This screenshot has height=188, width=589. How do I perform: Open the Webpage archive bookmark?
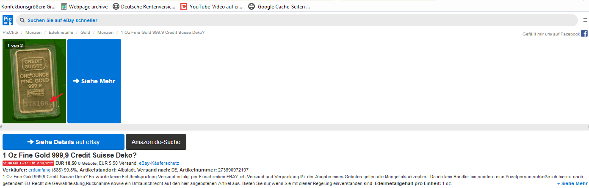coord(84,7)
